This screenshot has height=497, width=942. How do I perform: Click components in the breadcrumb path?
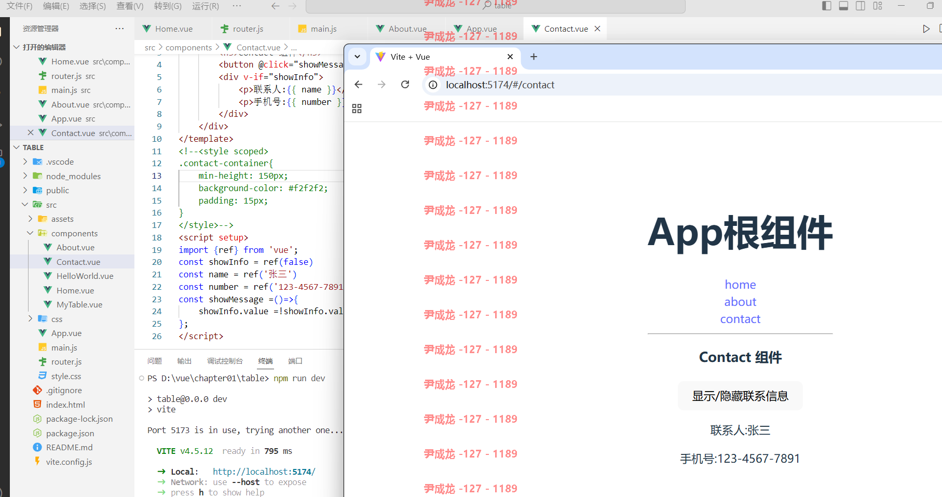[188, 48]
